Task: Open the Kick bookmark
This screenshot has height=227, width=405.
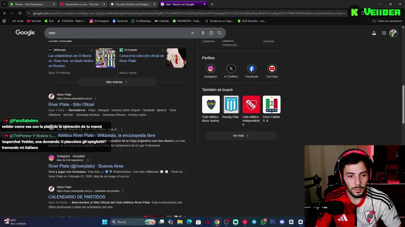Action: pos(49,21)
